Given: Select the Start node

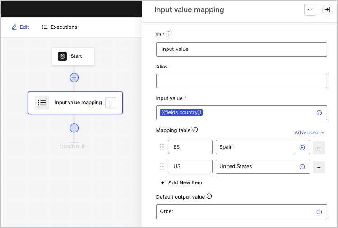Looking at the screenshot, I should tap(73, 56).
